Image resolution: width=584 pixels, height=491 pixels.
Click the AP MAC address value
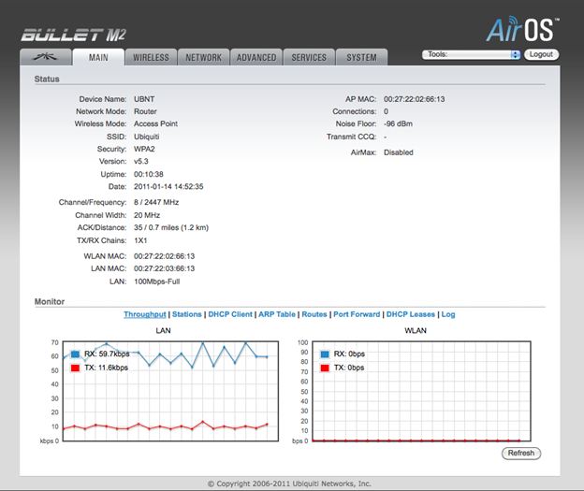click(415, 99)
